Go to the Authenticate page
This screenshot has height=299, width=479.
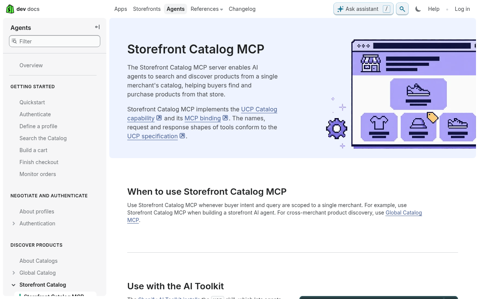click(x=35, y=114)
